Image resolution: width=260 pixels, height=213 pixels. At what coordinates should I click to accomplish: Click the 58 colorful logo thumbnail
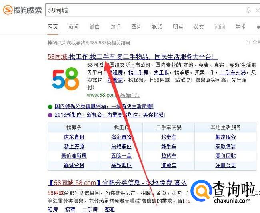tap(66, 79)
